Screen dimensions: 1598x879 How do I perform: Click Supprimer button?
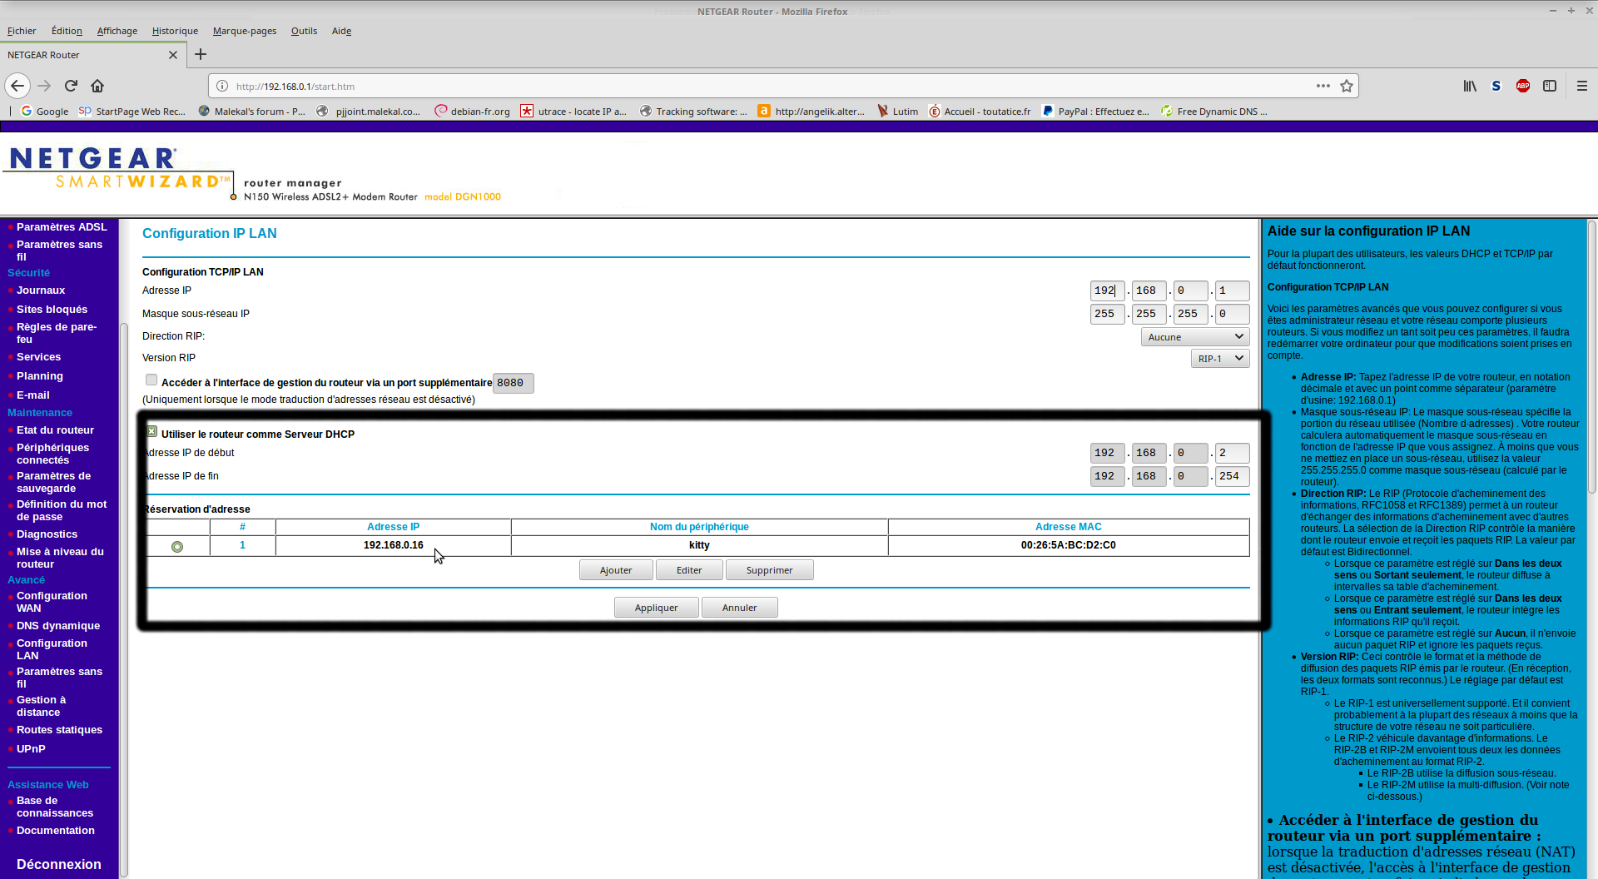click(x=770, y=570)
